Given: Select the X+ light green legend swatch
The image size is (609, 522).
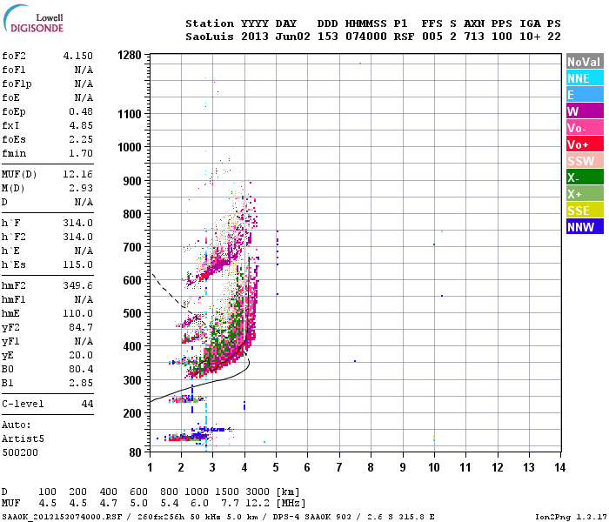Looking at the screenshot, I should [585, 194].
